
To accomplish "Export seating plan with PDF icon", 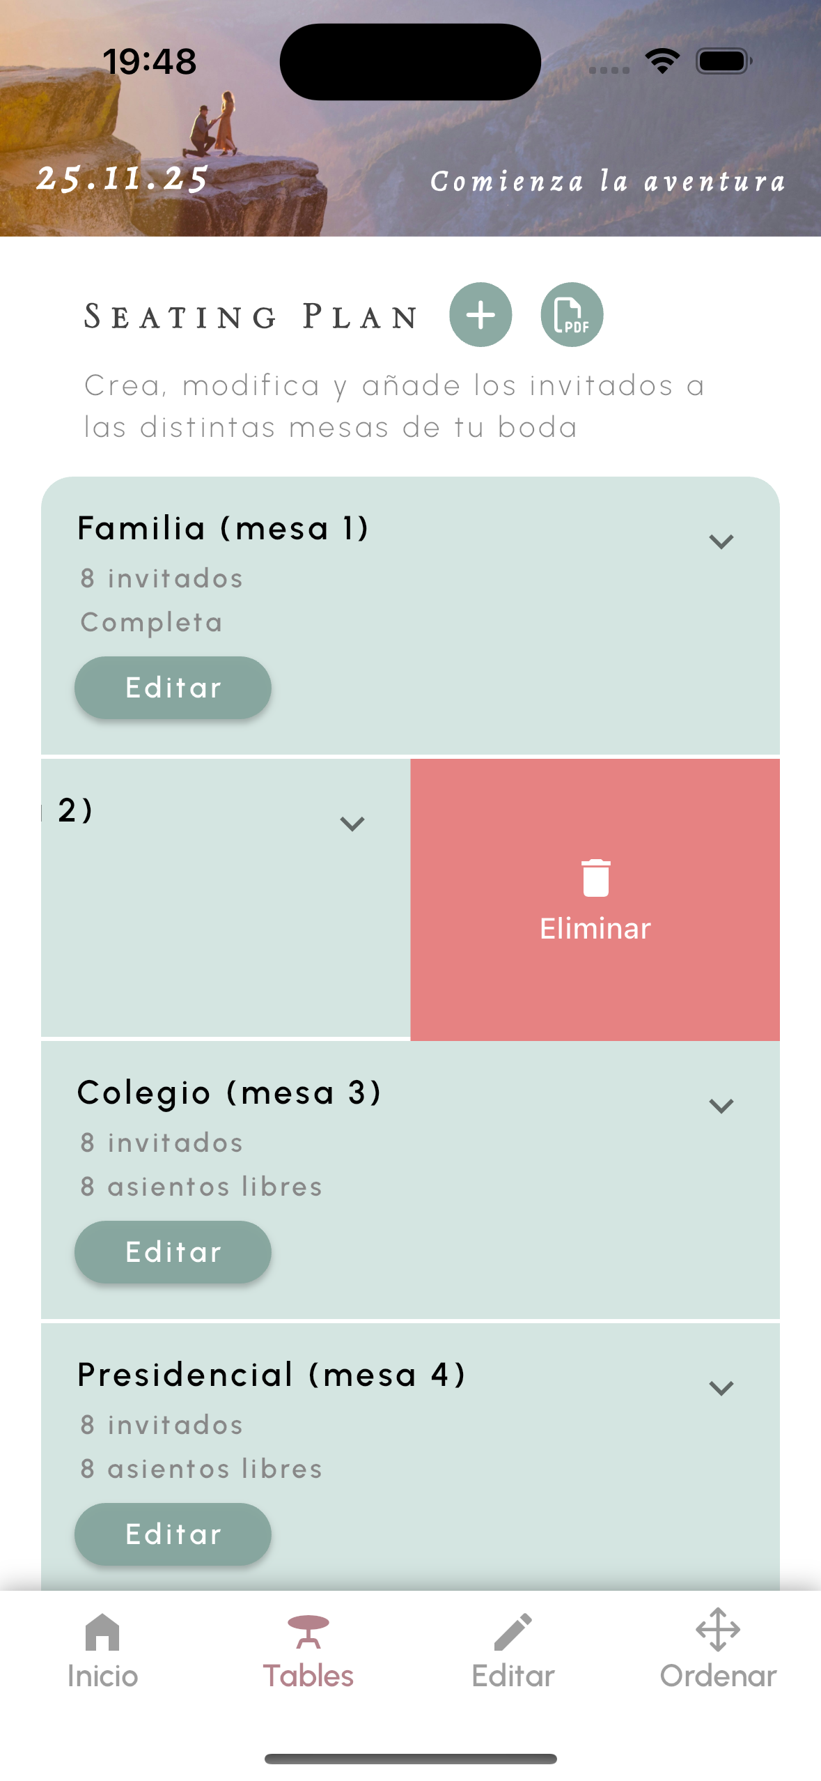I will click(x=572, y=315).
